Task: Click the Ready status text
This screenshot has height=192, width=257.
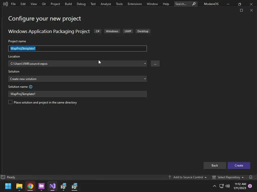Action: pos(11,177)
